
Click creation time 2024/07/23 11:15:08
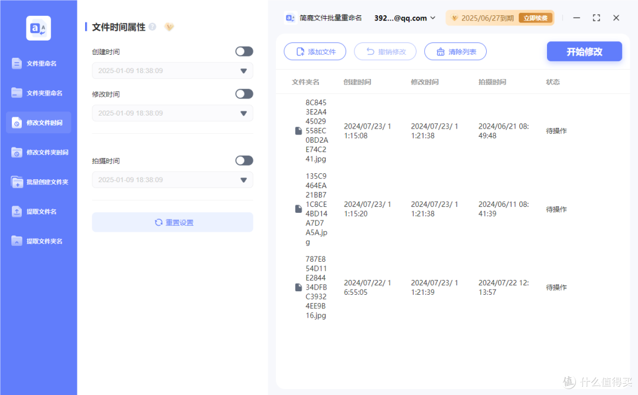(367, 131)
